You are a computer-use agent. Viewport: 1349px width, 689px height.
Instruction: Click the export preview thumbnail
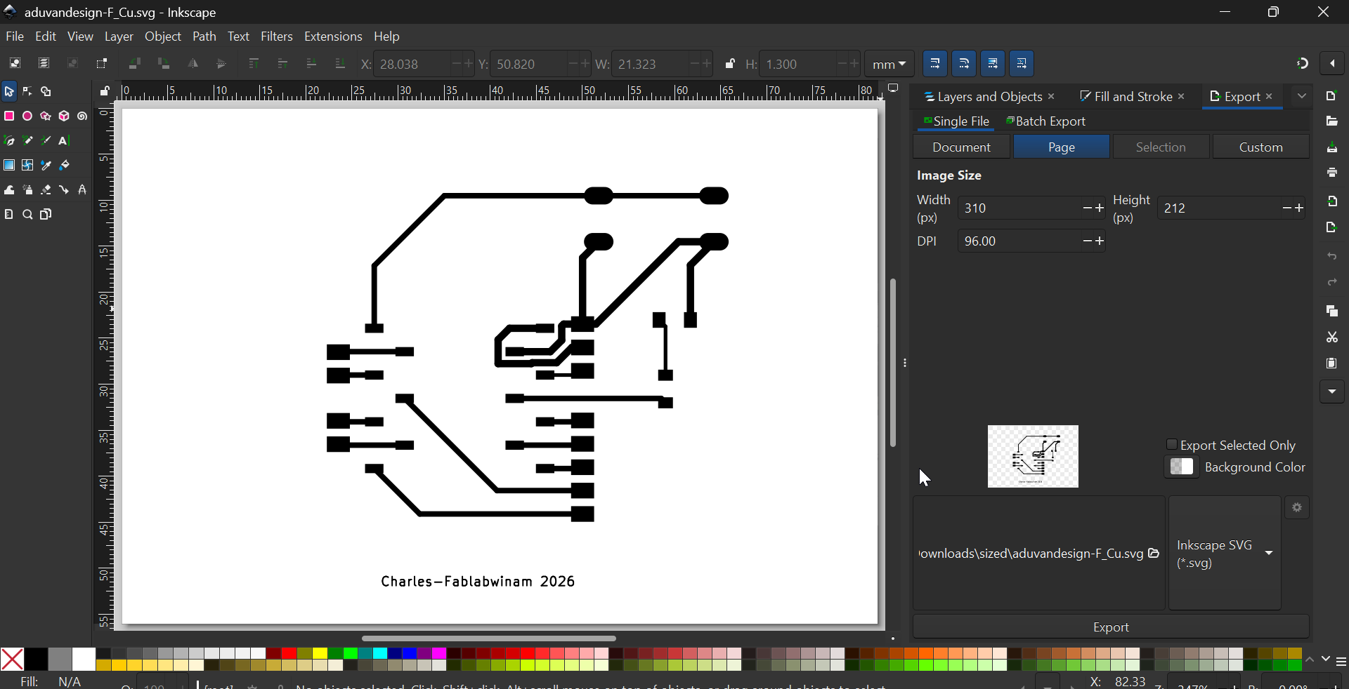point(1033,456)
